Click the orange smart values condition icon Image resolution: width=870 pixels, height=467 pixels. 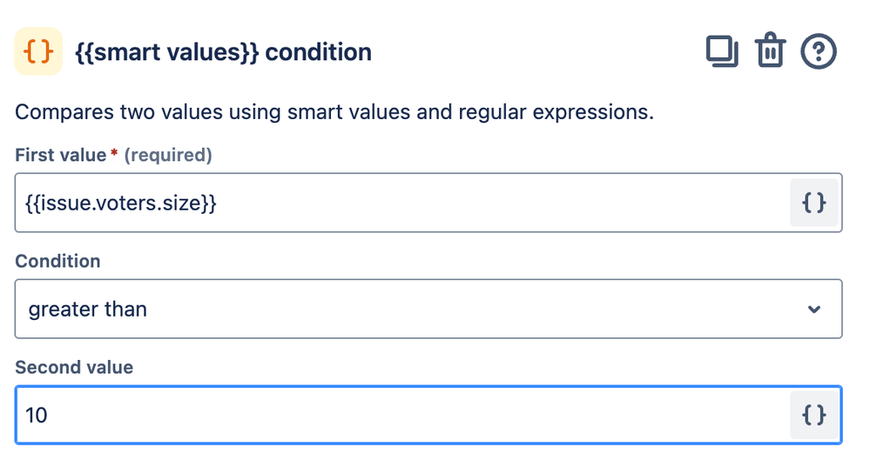(x=38, y=52)
